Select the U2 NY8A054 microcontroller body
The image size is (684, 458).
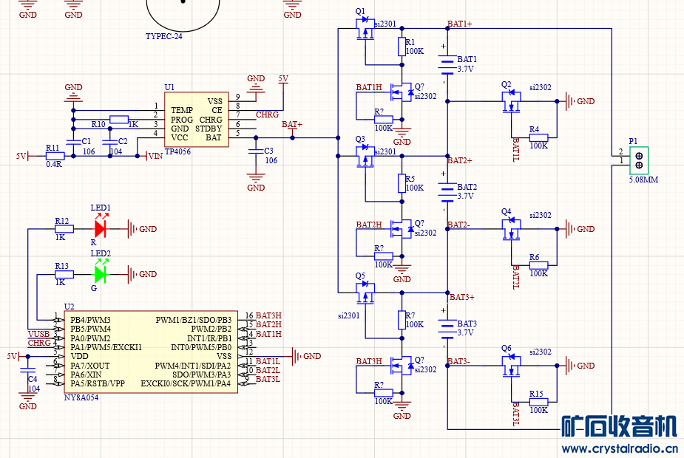tap(151, 352)
